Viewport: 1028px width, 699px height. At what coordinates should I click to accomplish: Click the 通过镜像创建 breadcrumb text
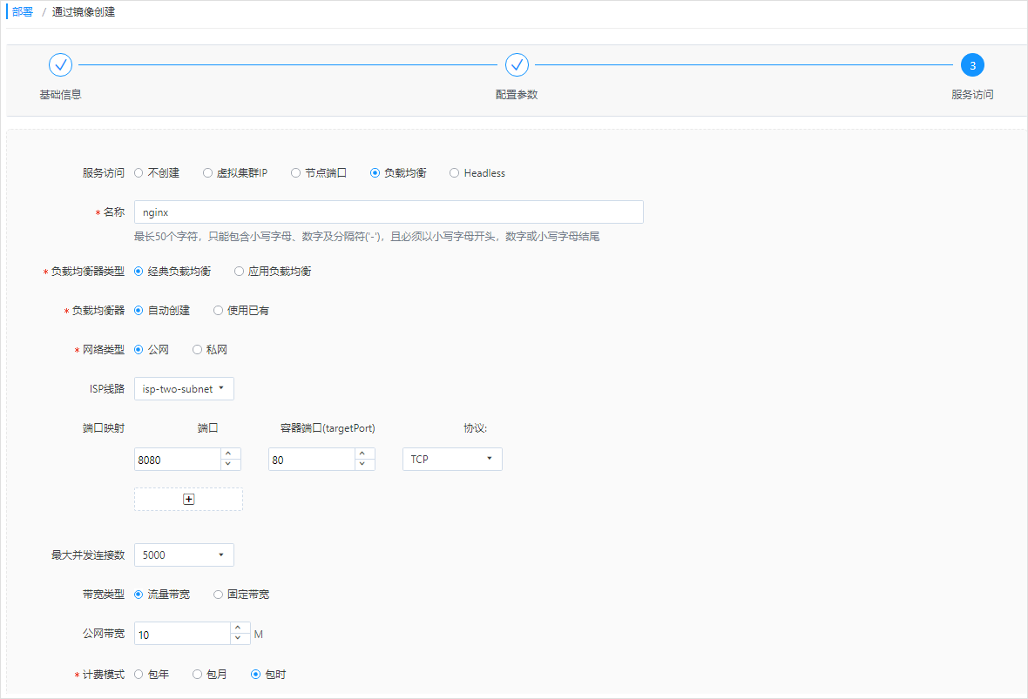click(84, 12)
